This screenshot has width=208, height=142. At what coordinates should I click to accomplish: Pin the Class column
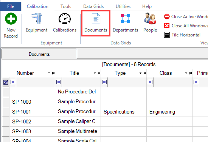[190, 73]
